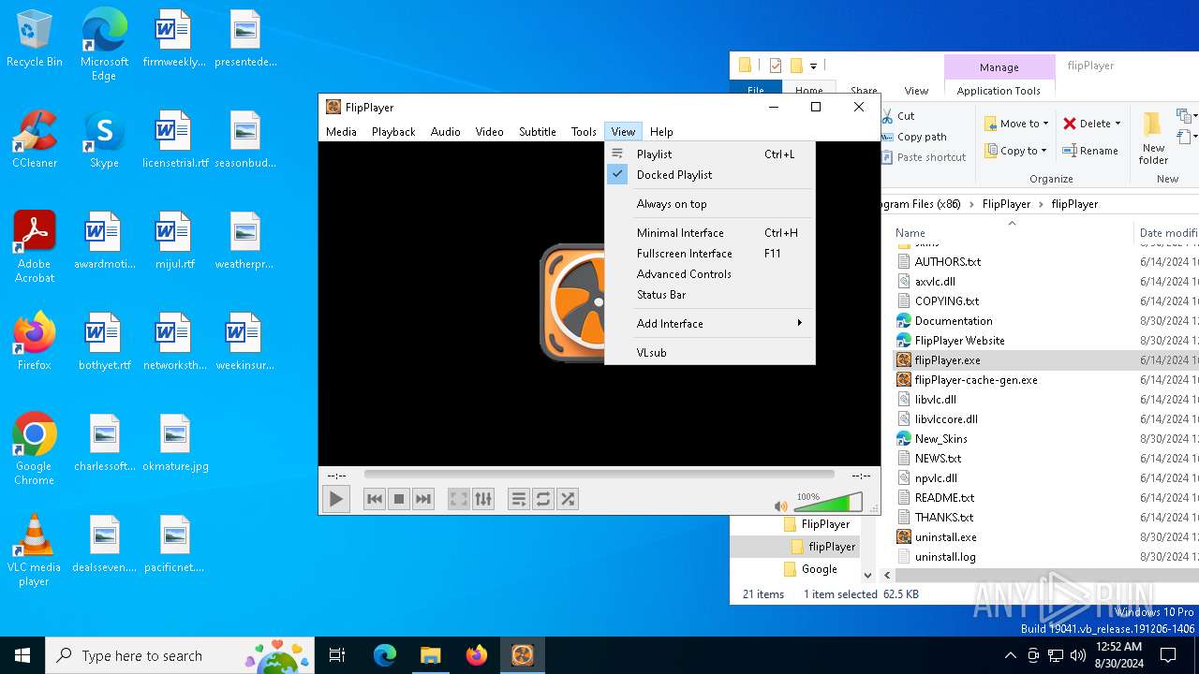Enable Advanced Controls in View menu
Viewport: 1199px width, 674px height.
click(710, 274)
